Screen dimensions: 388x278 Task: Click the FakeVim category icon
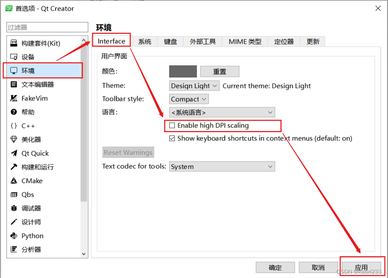(14, 98)
